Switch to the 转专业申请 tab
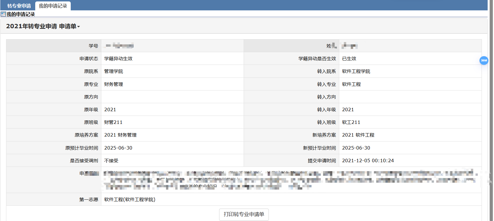 click(19, 6)
